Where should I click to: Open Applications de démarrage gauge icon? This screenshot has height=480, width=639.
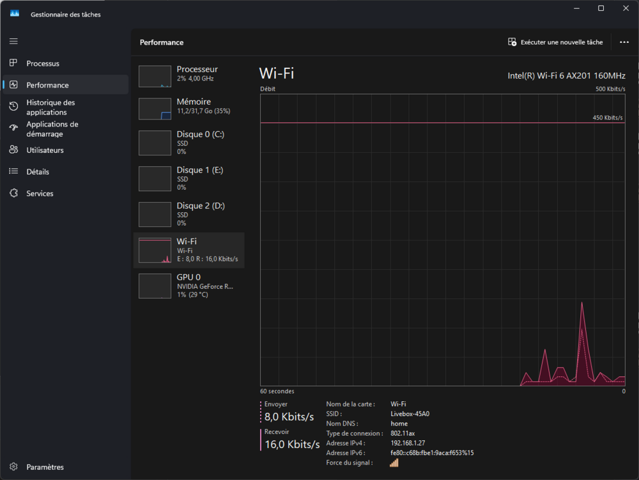point(13,128)
